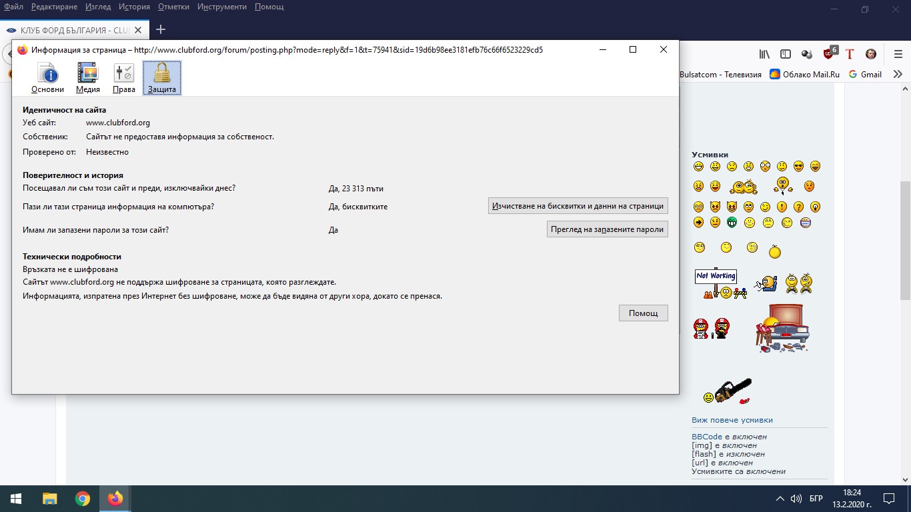Click the uBlock Origin extension icon
Image resolution: width=911 pixels, height=512 pixels.
829,54
